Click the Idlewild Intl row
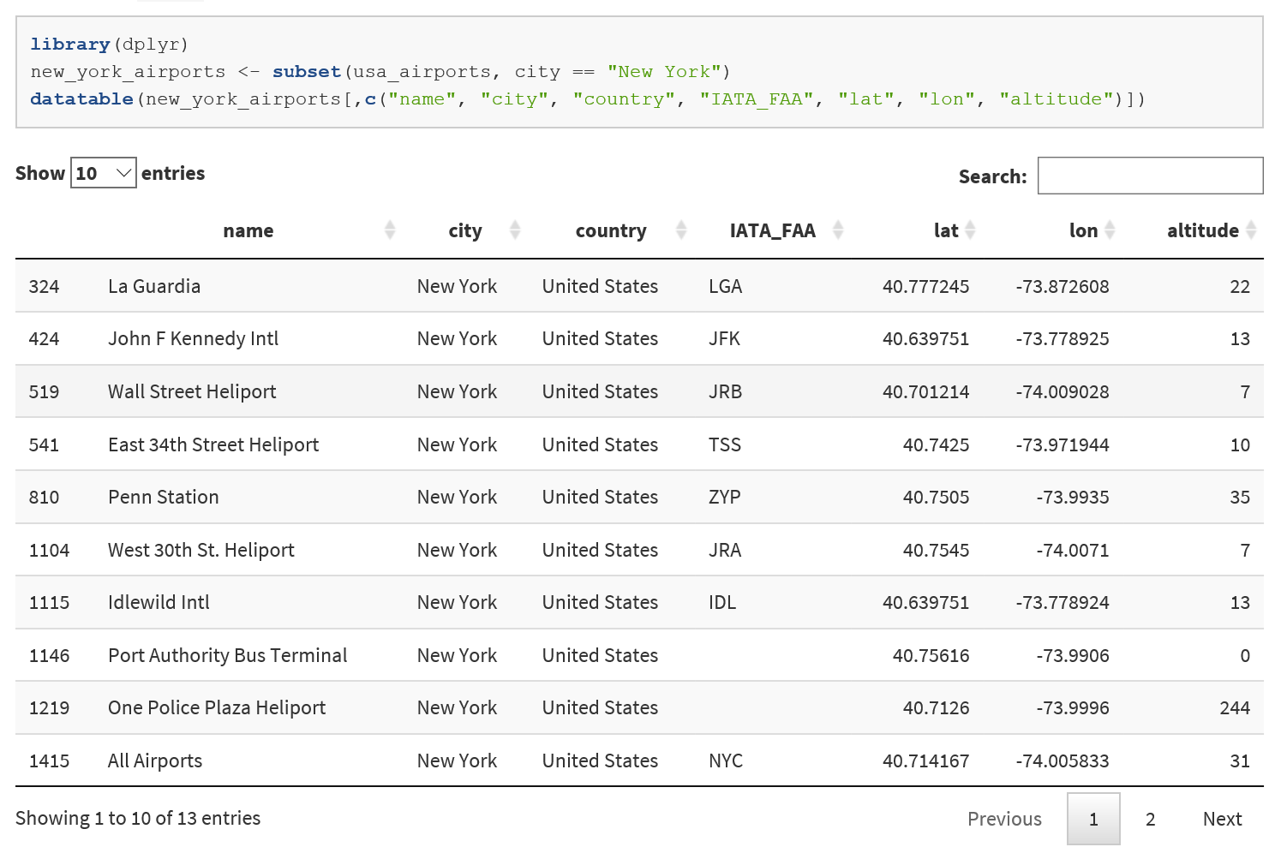 click(159, 603)
